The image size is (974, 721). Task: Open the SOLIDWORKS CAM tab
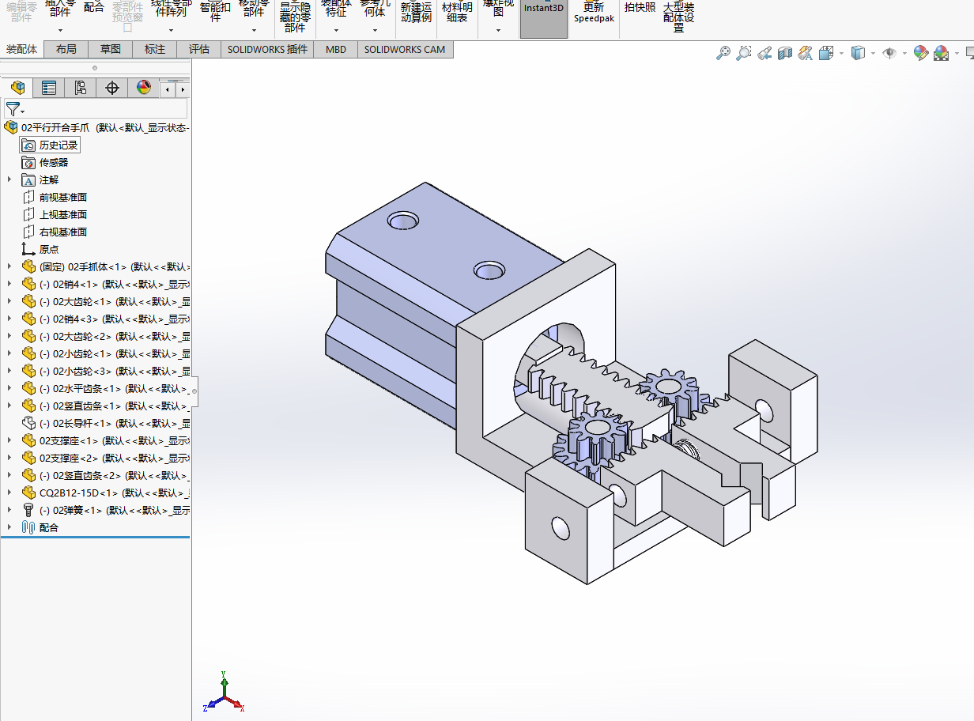coord(405,49)
